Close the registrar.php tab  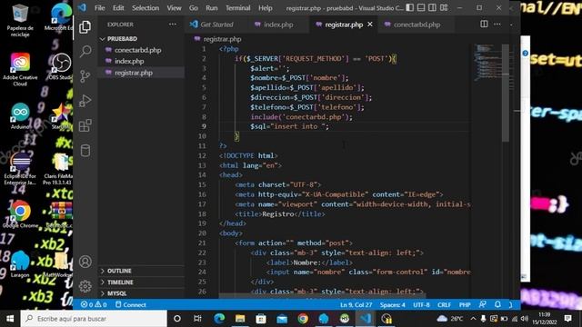tap(370, 25)
